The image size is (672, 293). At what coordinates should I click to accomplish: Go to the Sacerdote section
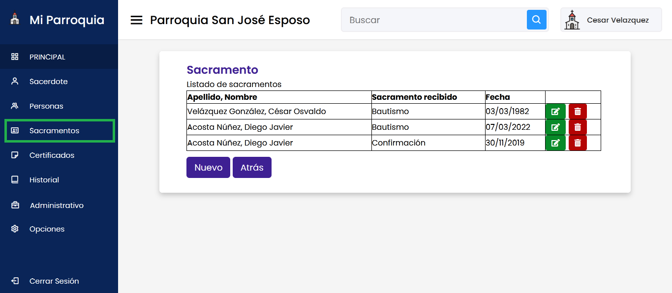click(48, 82)
